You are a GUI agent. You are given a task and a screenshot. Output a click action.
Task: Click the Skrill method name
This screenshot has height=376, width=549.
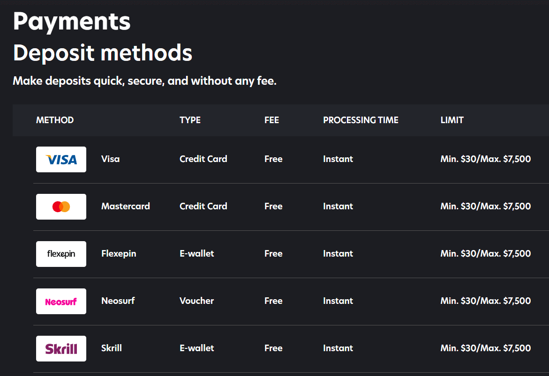tap(111, 348)
